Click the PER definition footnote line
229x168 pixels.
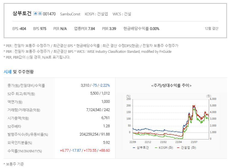[x=91, y=46]
